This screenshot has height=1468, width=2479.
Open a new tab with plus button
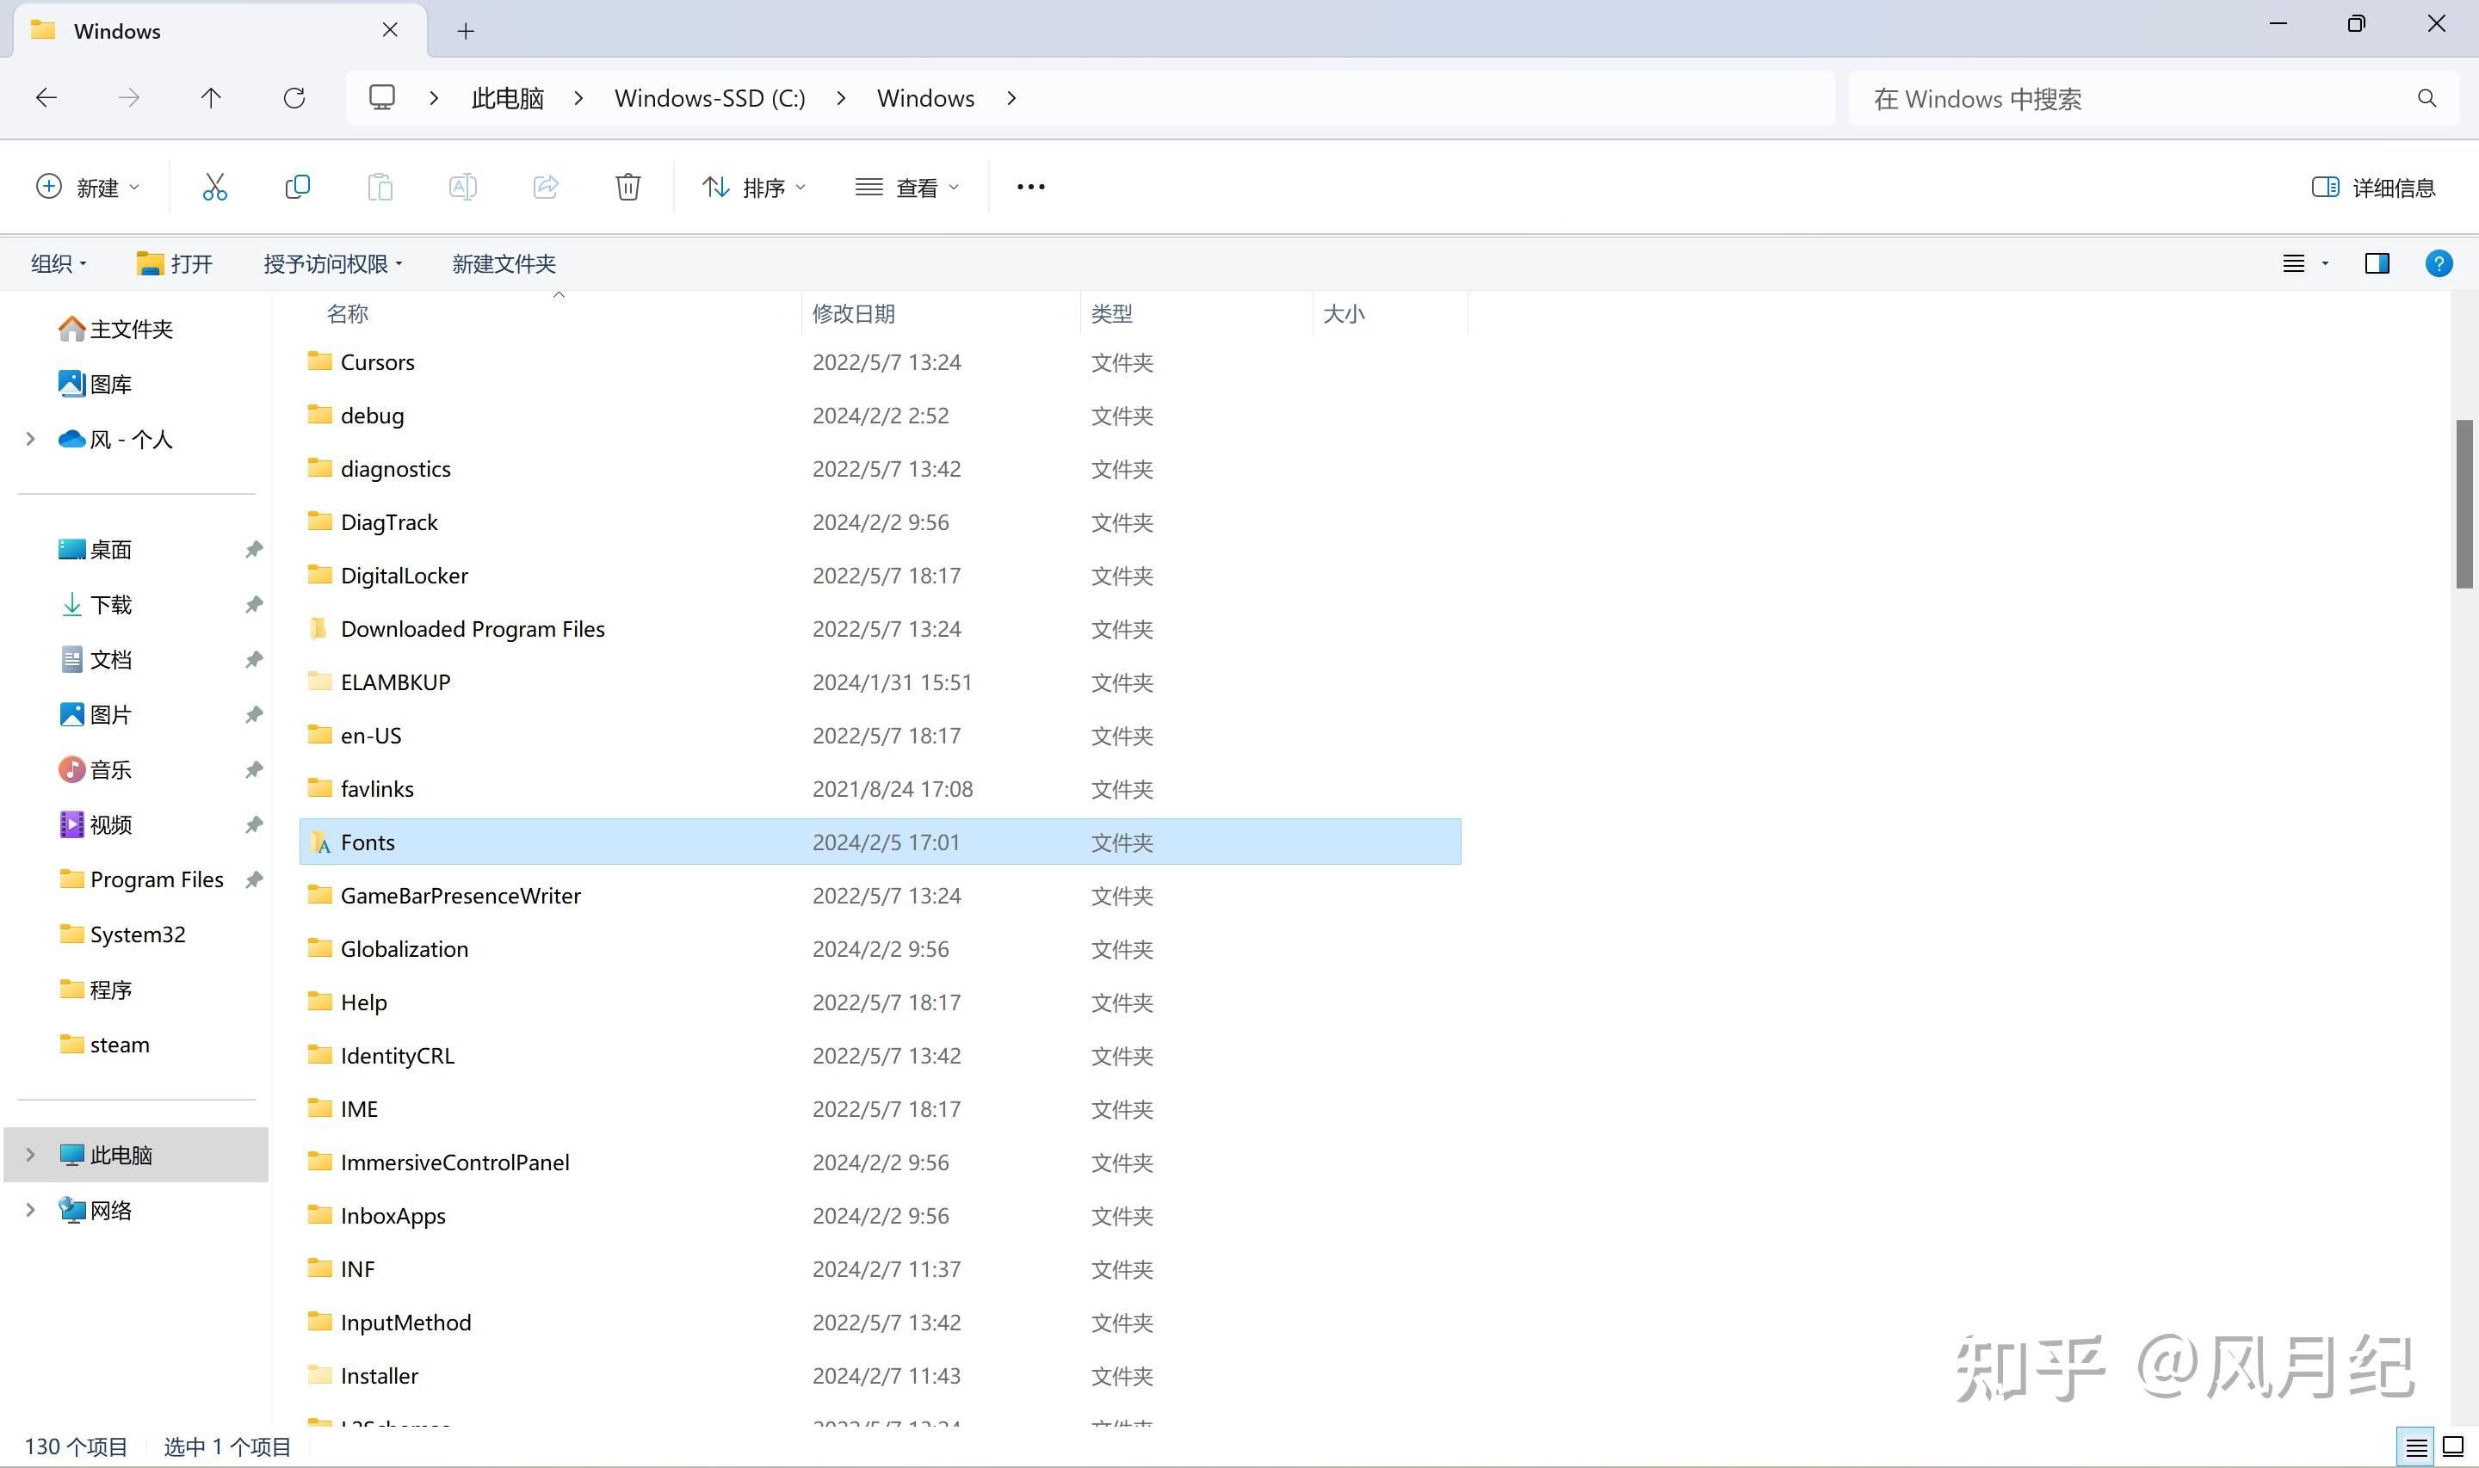[465, 31]
